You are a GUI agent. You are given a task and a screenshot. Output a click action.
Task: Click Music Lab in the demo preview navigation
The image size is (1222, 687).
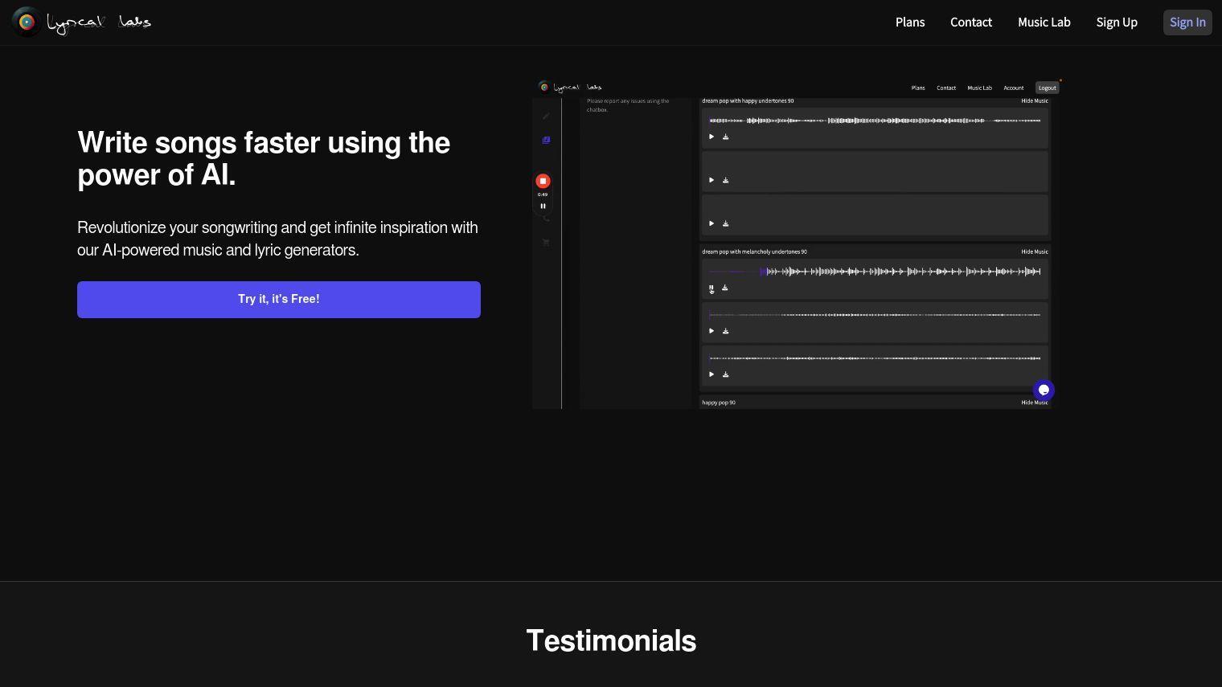pyautogui.click(x=979, y=88)
